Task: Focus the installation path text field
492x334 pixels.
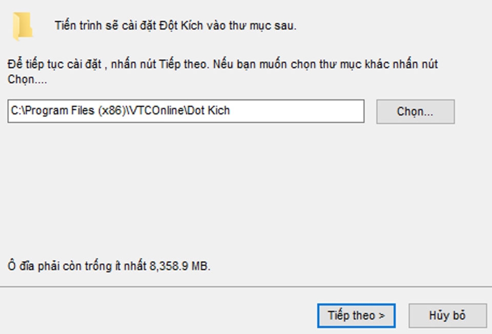Action: [186, 111]
